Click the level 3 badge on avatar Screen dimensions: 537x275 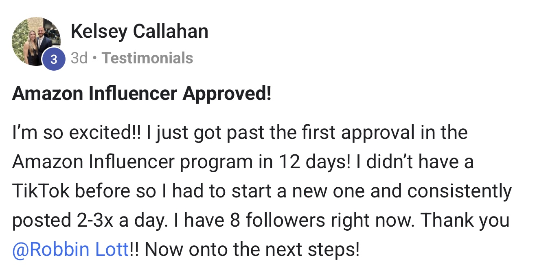tap(54, 60)
